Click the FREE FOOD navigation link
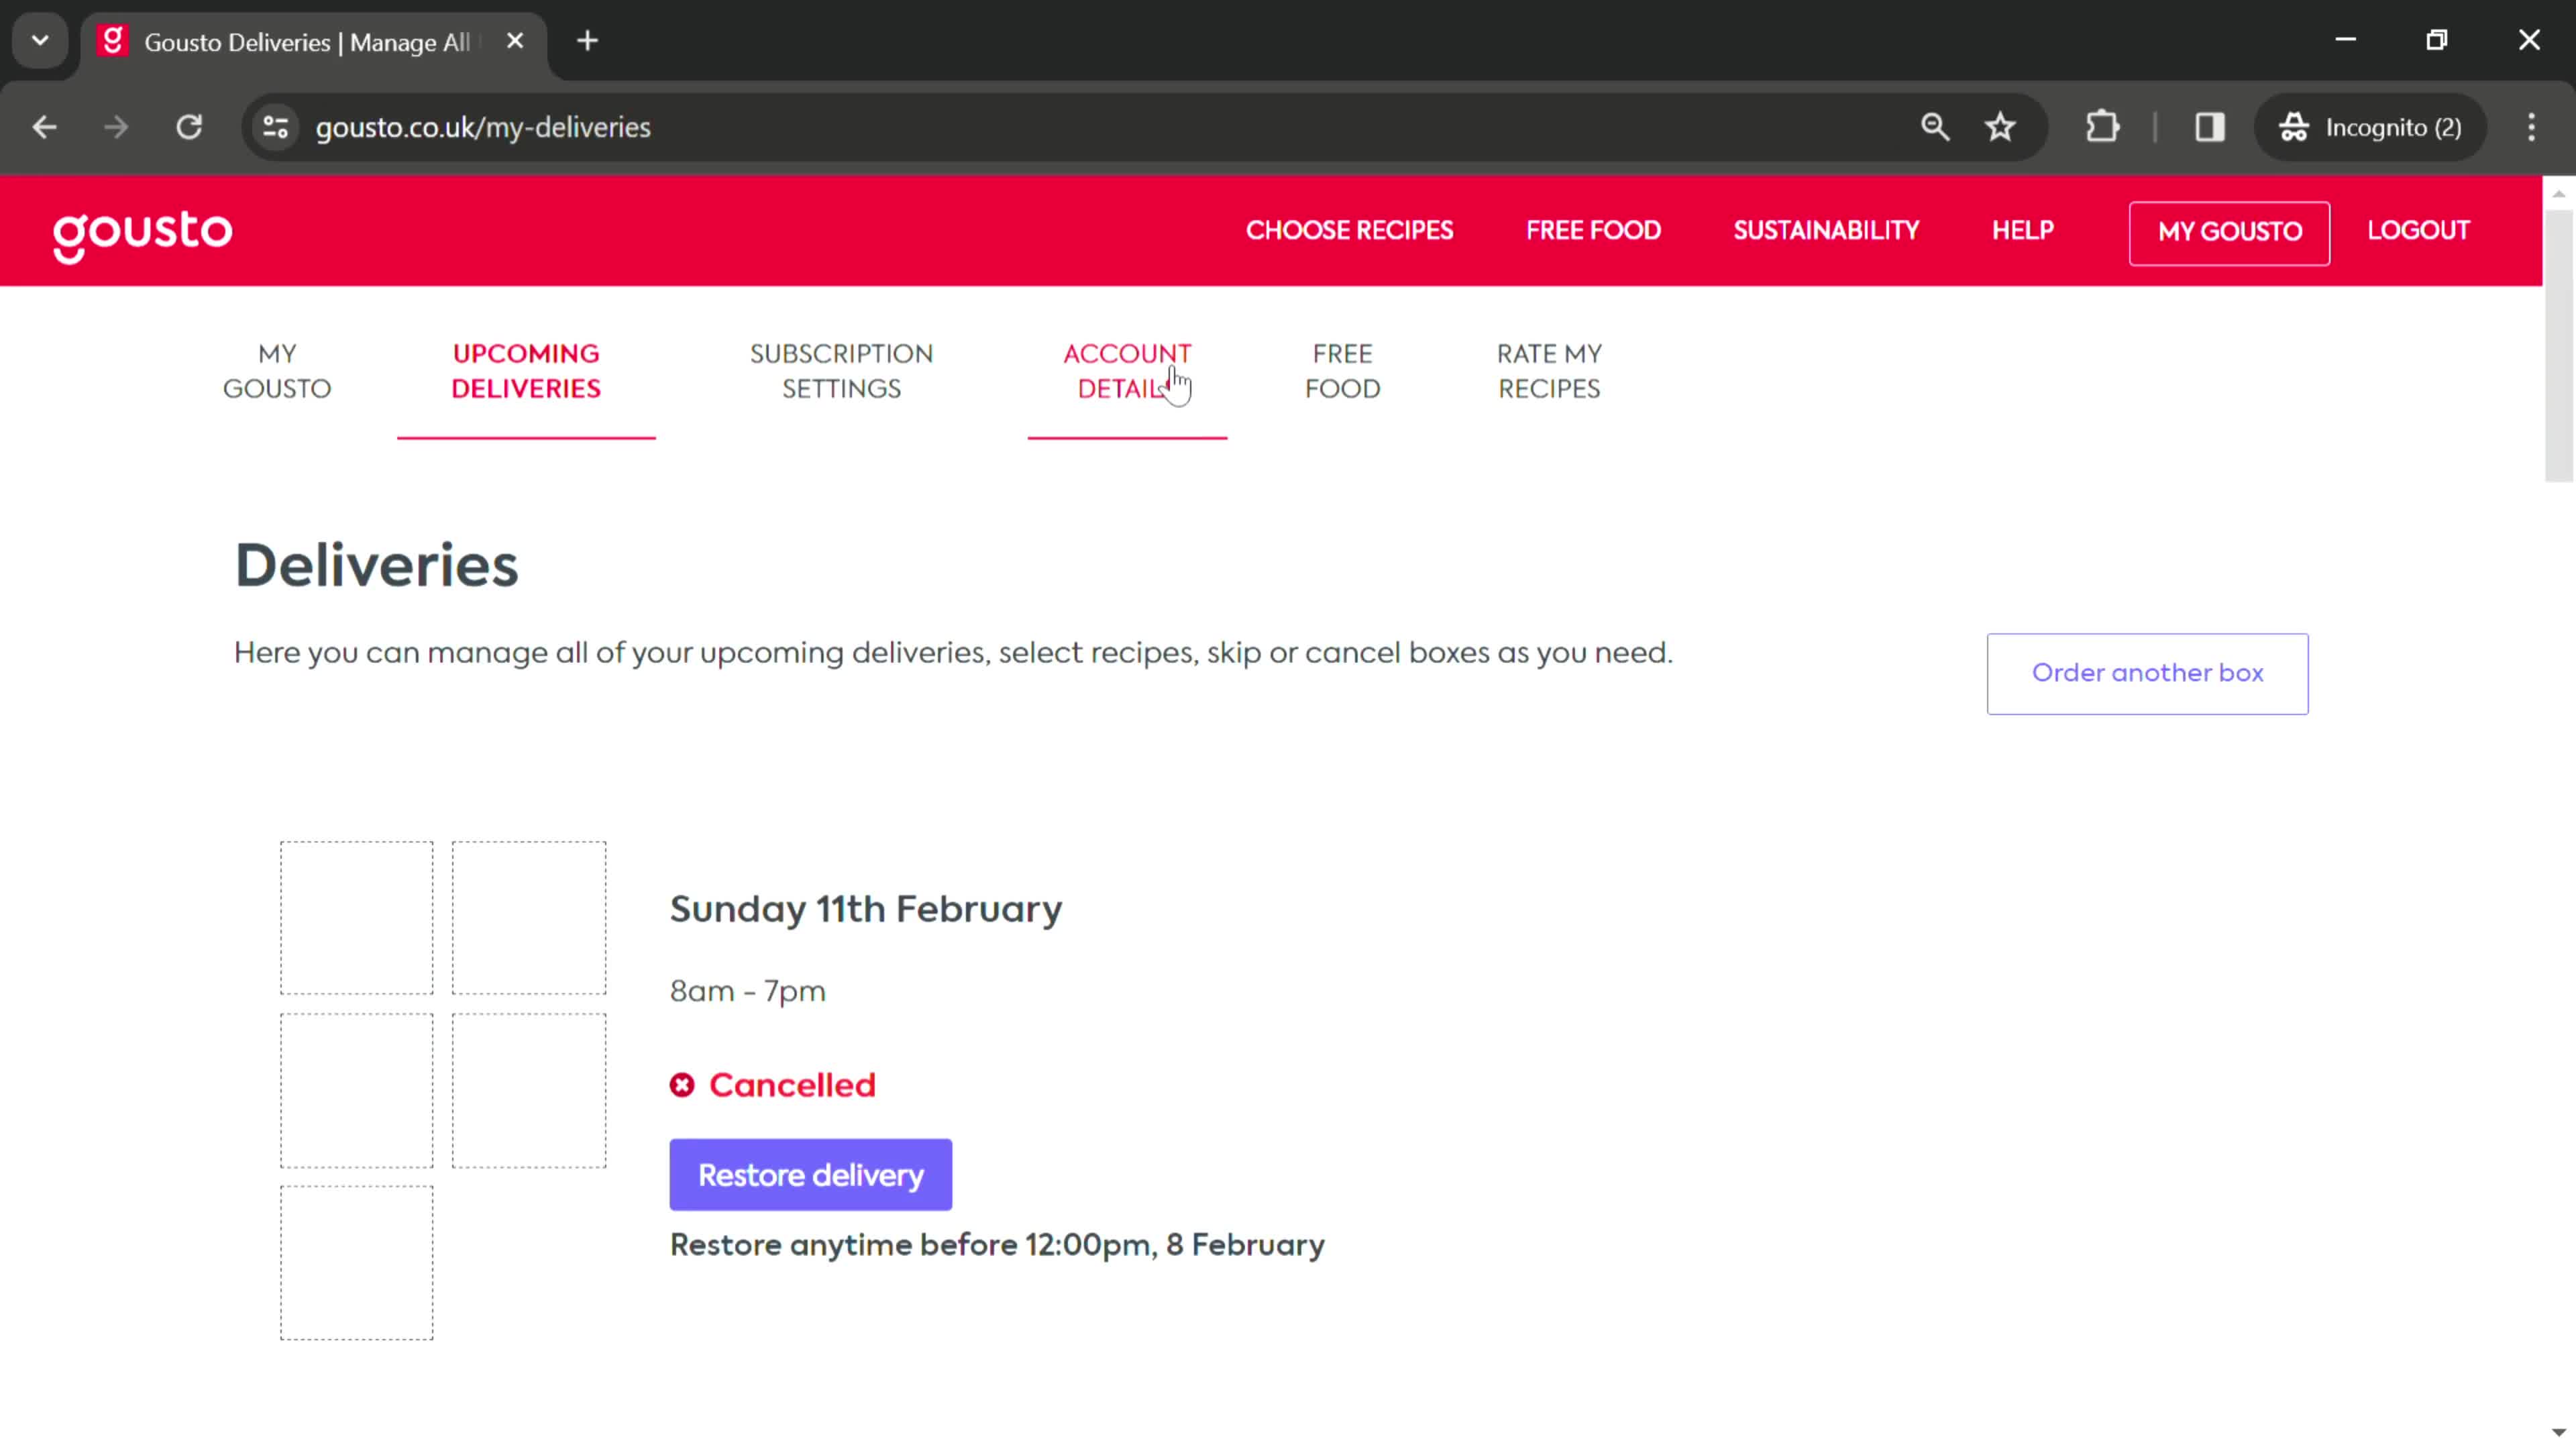 pos(1343,370)
